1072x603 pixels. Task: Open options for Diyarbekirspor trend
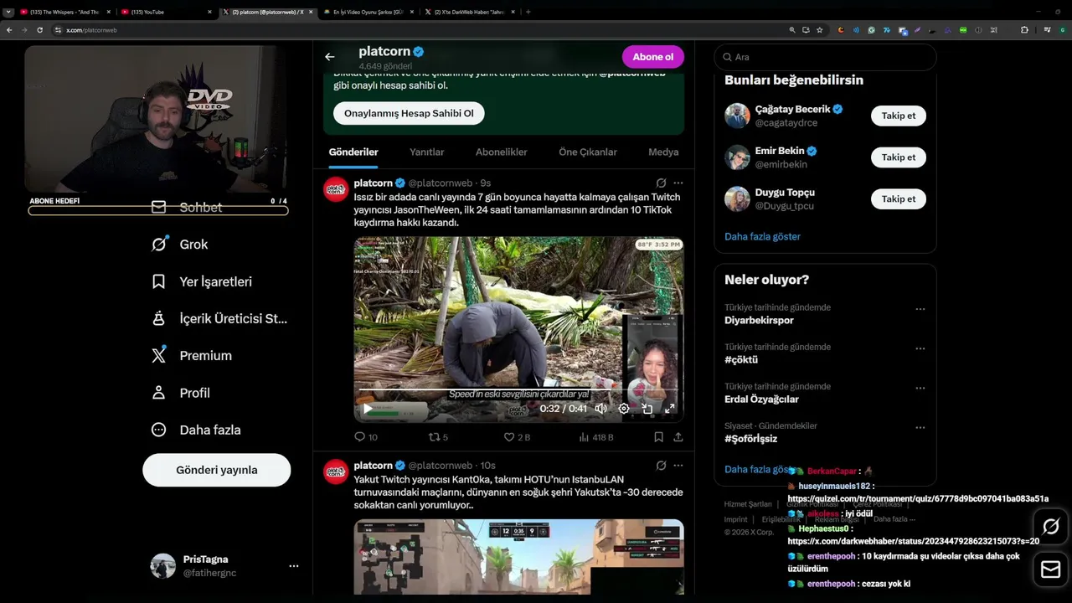click(920, 309)
